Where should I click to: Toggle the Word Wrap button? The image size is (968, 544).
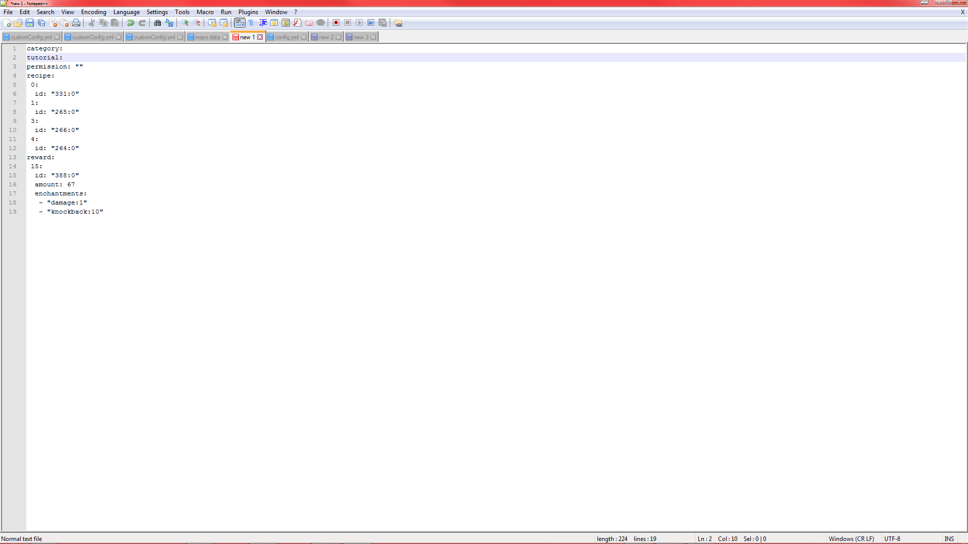coord(239,23)
